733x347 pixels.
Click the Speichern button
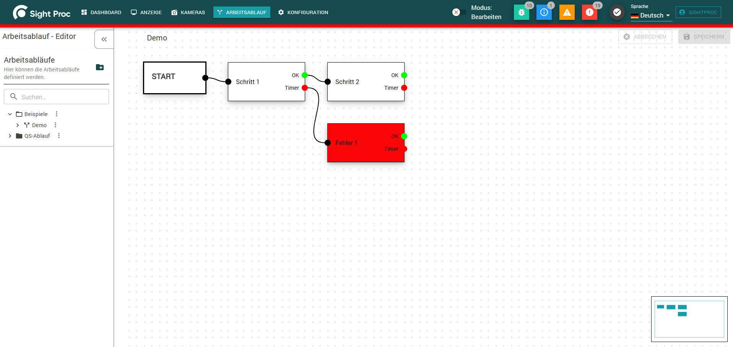704,37
